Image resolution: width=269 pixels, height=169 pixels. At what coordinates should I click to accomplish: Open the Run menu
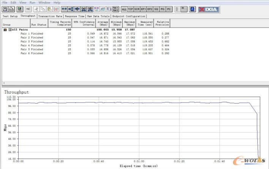[x=33, y=3]
